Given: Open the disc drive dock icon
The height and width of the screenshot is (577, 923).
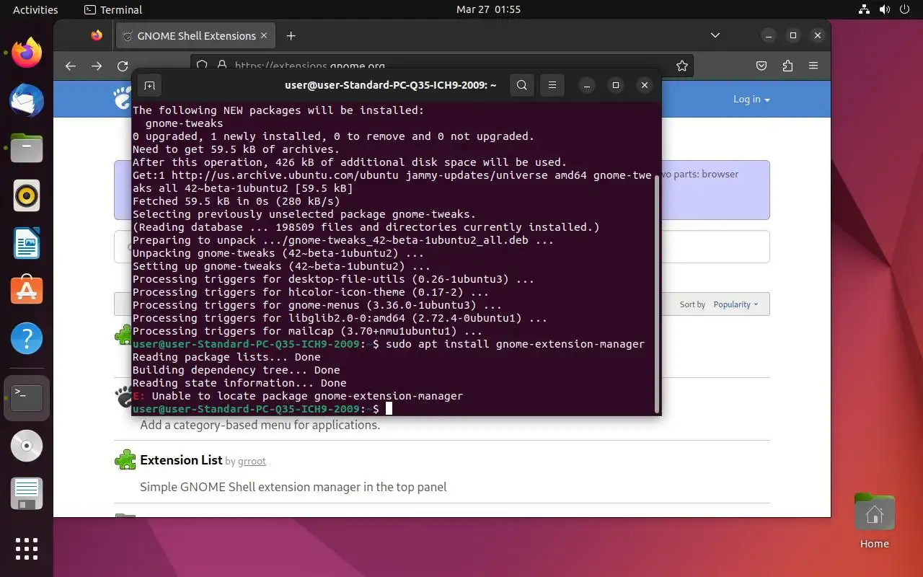Looking at the screenshot, I should (27, 446).
